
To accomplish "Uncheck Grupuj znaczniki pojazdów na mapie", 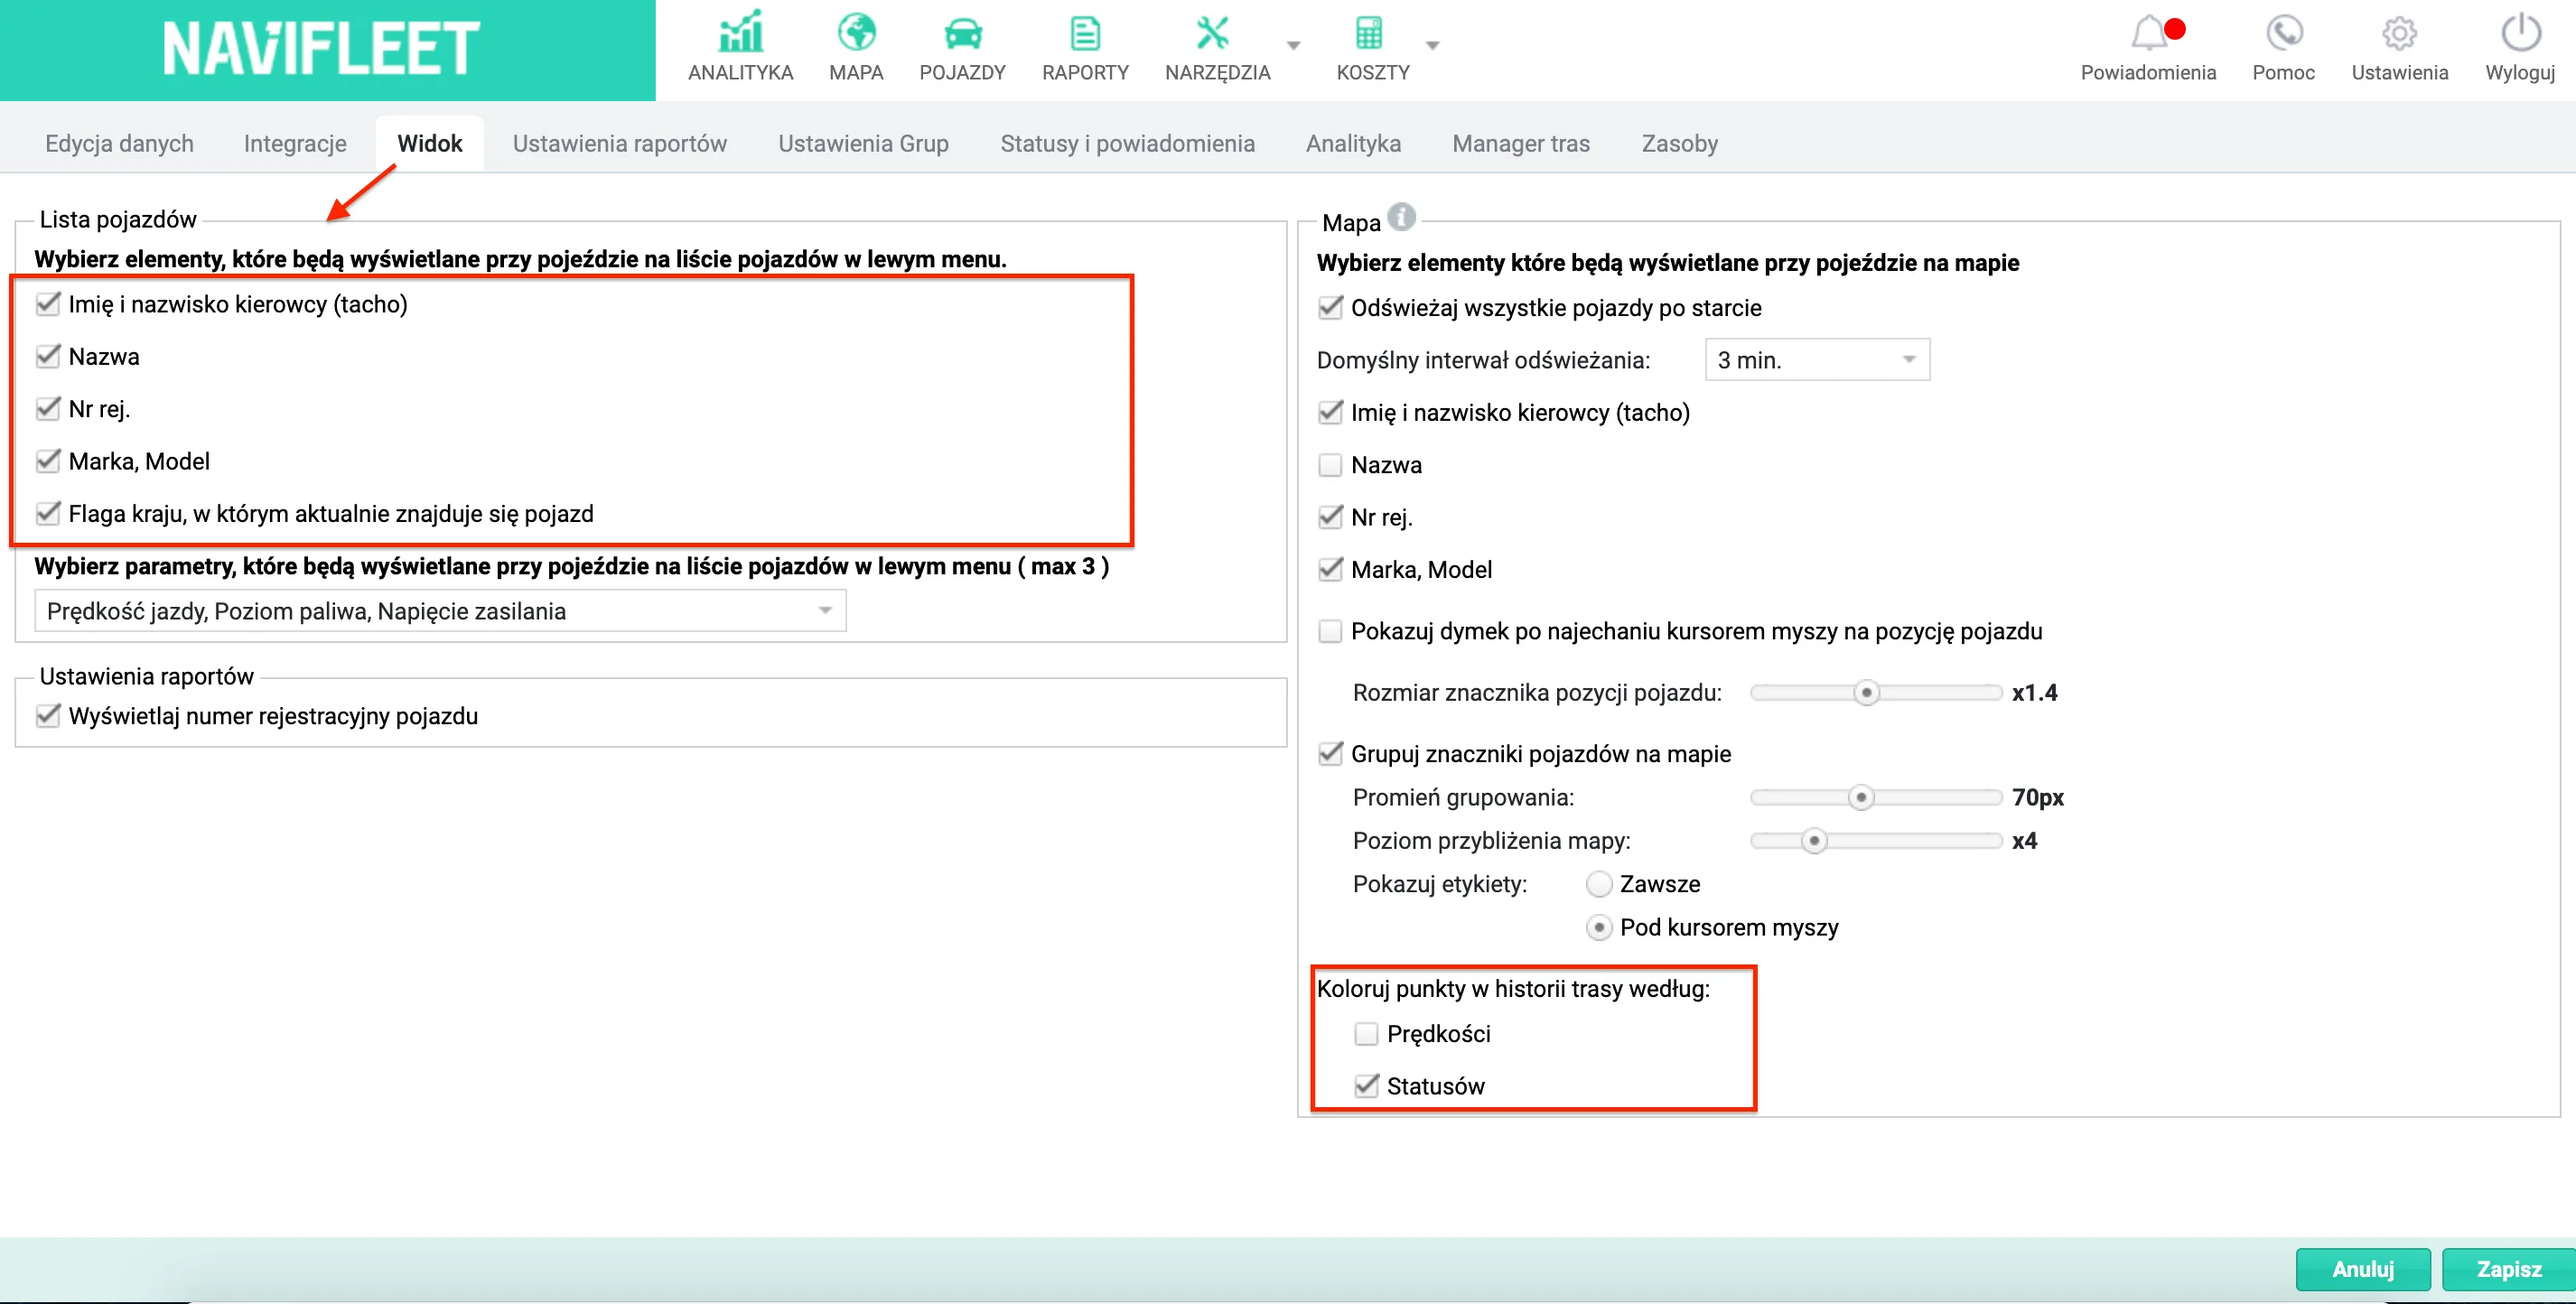I will coord(1330,754).
